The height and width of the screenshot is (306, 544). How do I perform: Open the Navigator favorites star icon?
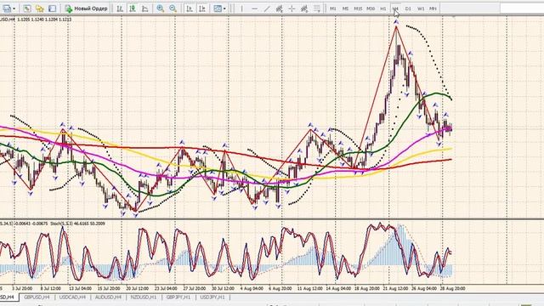click(x=40, y=8)
